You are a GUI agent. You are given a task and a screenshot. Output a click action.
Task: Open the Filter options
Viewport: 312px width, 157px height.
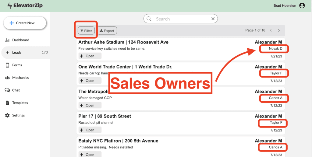86,31
